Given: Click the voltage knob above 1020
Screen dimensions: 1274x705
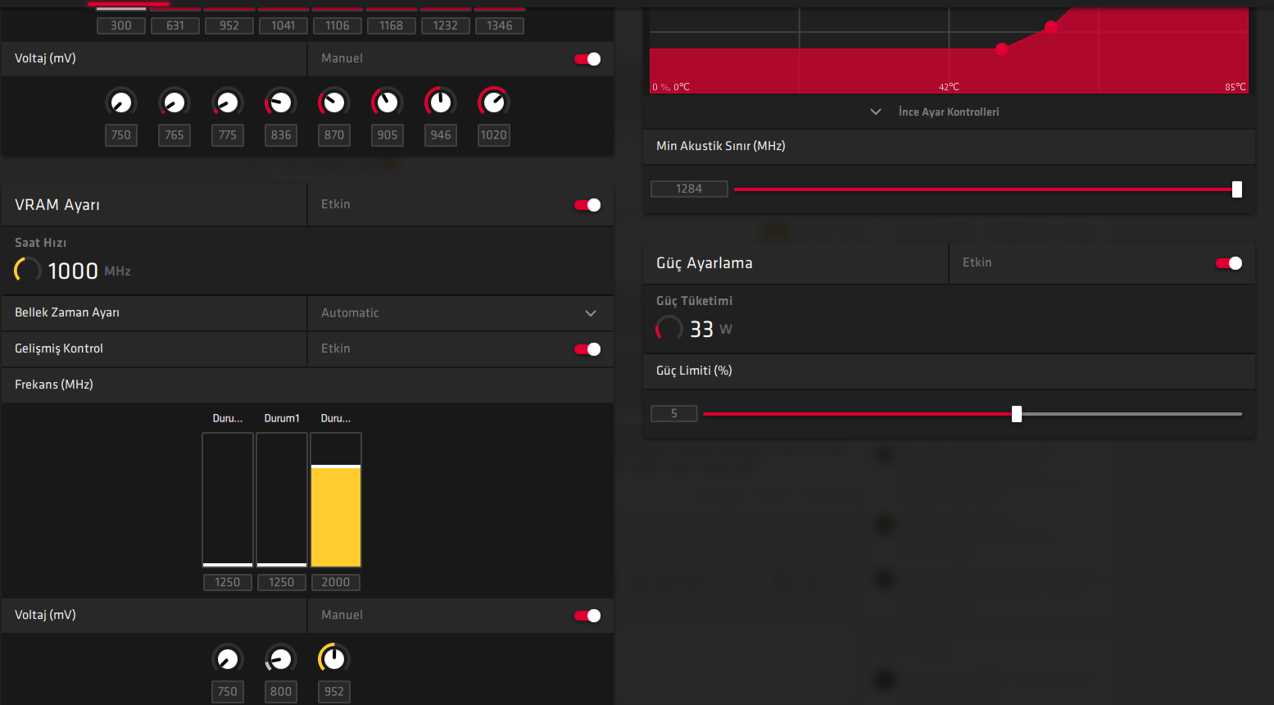Looking at the screenshot, I should [494, 102].
